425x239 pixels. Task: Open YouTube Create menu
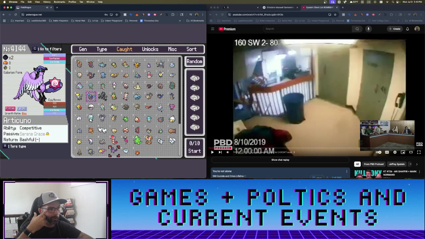(395, 29)
